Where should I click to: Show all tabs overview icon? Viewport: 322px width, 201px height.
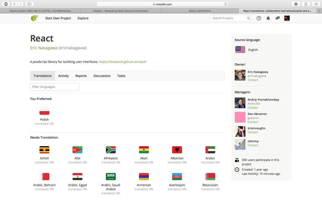tap(316, 4)
